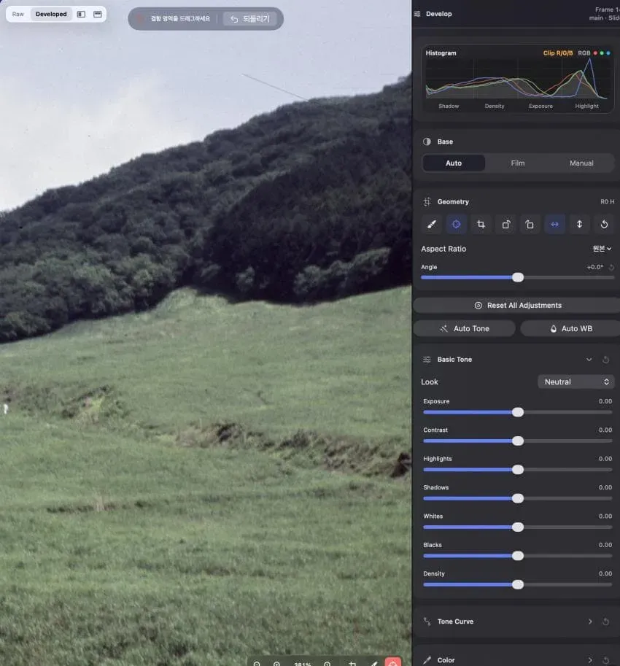Click the Angle slider handle
Image resolution: width=620 pixels, height=666 pixels.
pyautogui.click(x=518, y=278)
